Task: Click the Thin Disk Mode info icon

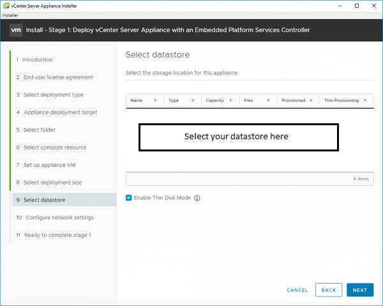Action: 197,198
